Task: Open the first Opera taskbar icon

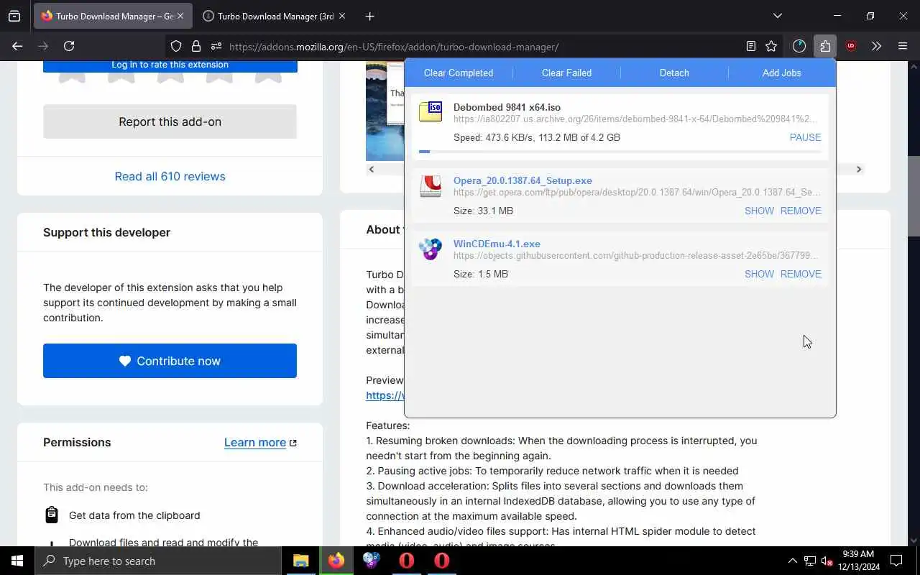Action: pyautogui.click(x=407, y=561)
